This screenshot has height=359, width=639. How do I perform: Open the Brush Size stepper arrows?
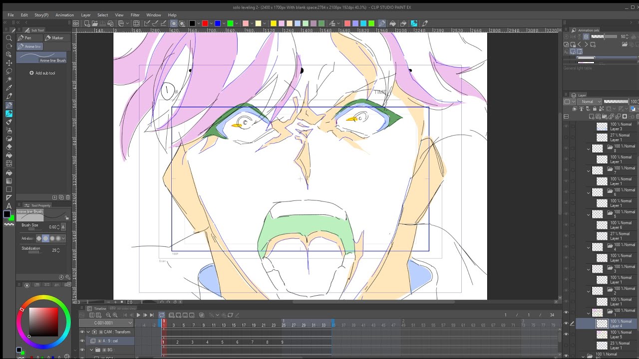[58, 227]
